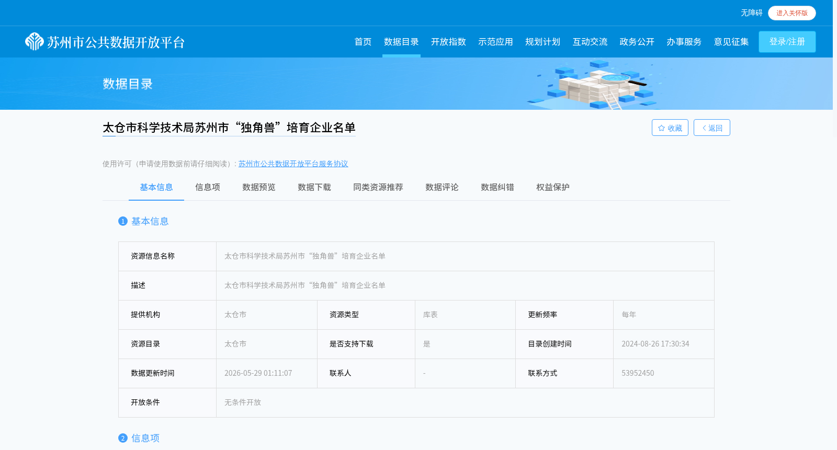This screenshot has width=837, height=450.
Task: Click the 登录/注册 button
Action: tap(787, 42)
